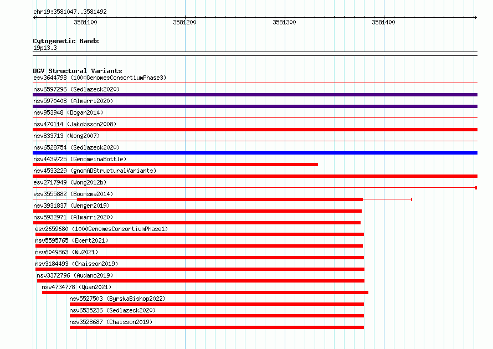
Task: Open nsv3184493 (Chaisson2019) label
Action: [76, 264]
